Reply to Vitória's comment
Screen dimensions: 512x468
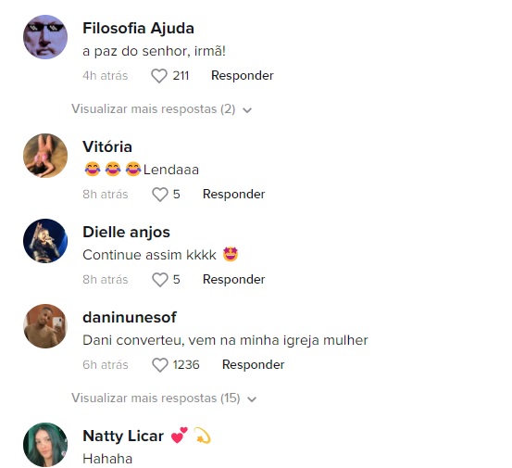[x=234, y=194]
